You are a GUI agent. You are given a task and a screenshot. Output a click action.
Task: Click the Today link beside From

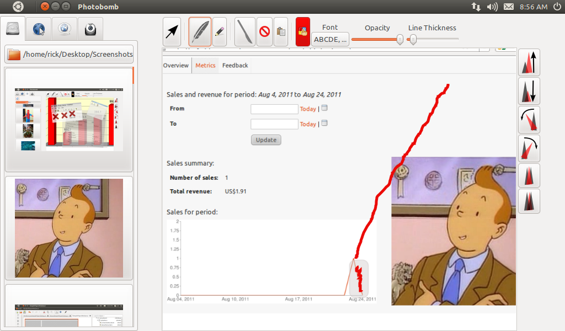[x=308, y=109]
